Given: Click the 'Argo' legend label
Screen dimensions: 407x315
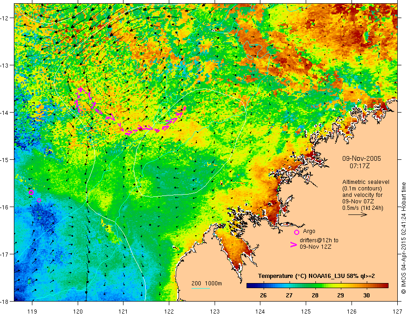Looking at the screenshot, I should 309,231.
